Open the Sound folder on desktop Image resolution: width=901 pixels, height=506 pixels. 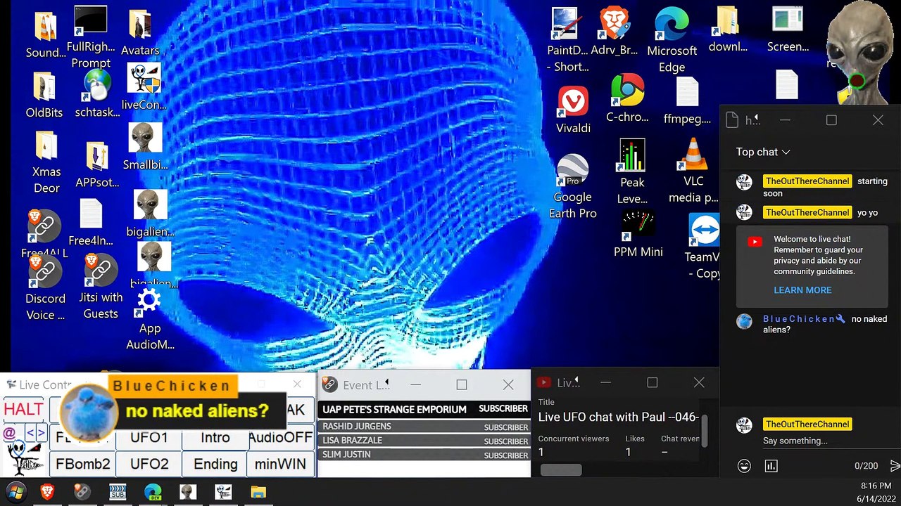(46, 35)
